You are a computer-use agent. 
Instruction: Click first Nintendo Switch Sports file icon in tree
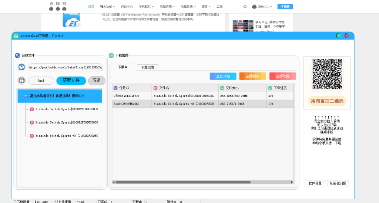(x=32, y=109)
